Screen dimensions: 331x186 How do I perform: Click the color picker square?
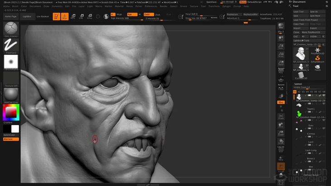[11, 112]
